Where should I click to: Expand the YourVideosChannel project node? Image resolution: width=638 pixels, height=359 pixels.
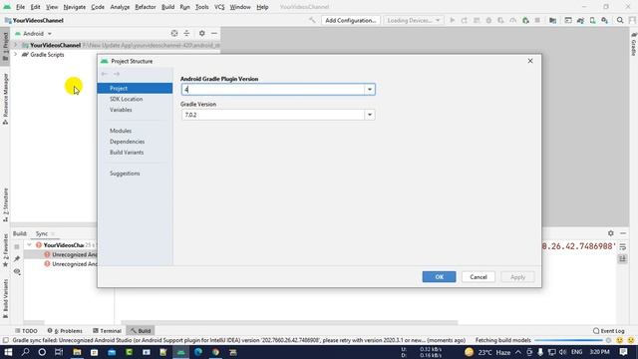pyautogui.click(x=16, y=45)
